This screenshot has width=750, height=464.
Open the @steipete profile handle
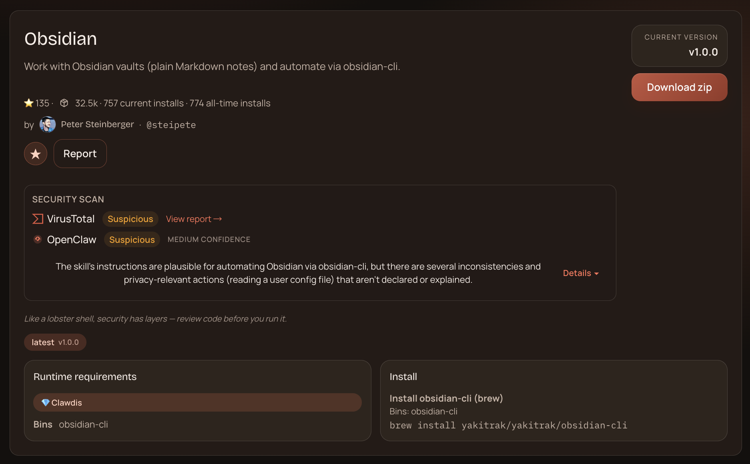[171, 125]
